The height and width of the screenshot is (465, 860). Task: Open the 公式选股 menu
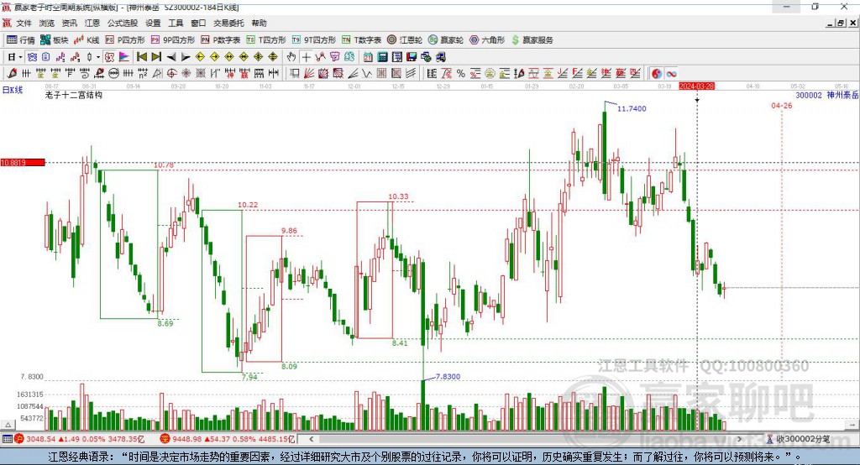pos(123,23)
